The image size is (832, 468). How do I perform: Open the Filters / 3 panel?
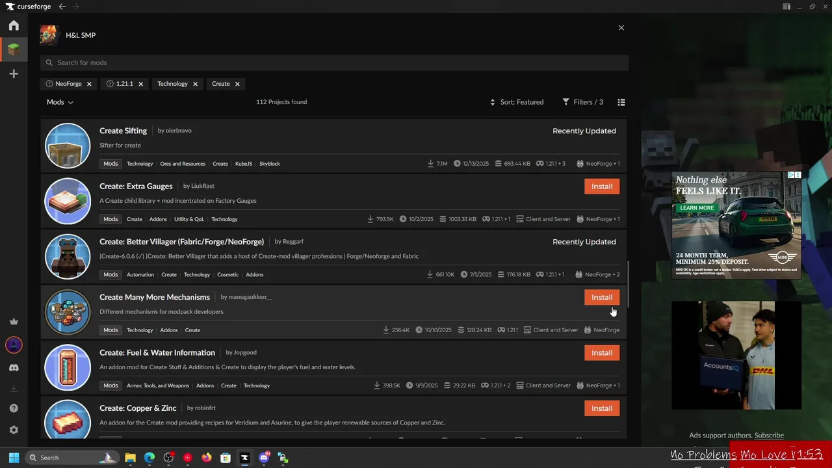coord(583,102)
